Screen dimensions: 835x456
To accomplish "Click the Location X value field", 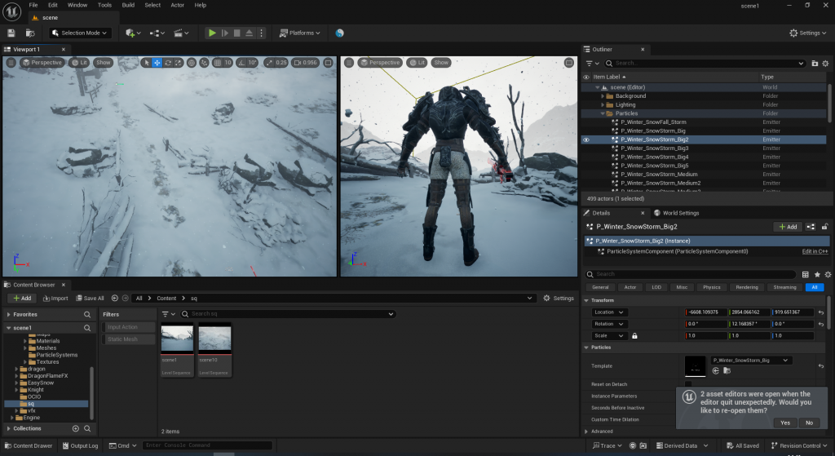I will point(706,312).
